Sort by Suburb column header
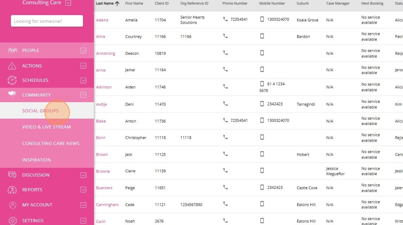 (303, 3)
